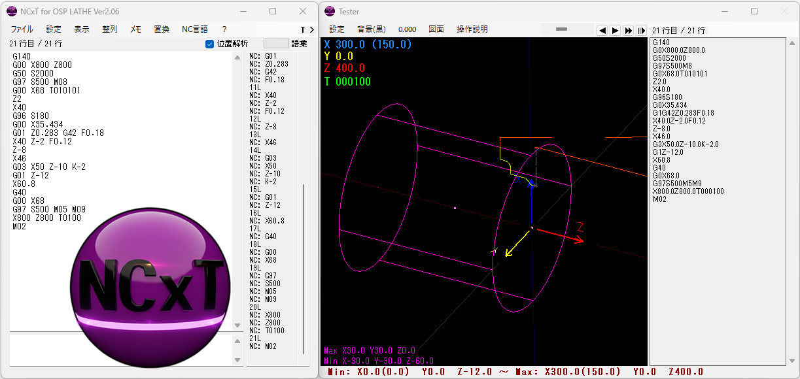Click the NCxT app icon in title bar
This screenshot has width=800, height=379.
(11, 11)
